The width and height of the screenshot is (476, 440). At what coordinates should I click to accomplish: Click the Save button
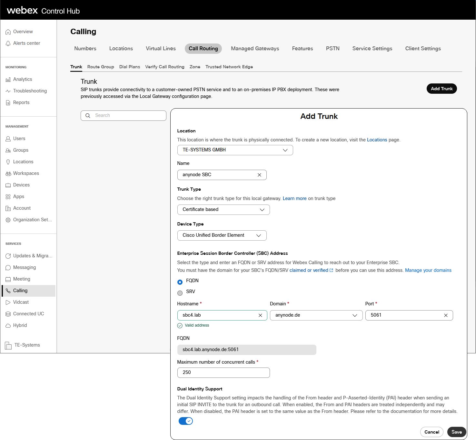click(x=457, y=432)
